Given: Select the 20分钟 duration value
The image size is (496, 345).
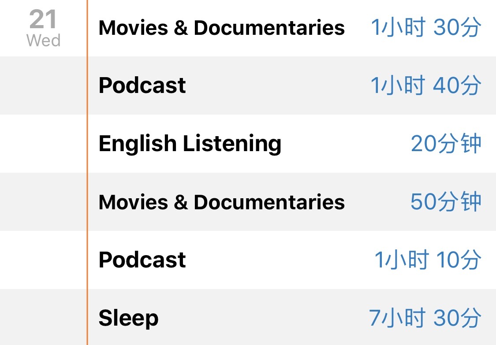Looking at the screenshot, I should (446, 144).
